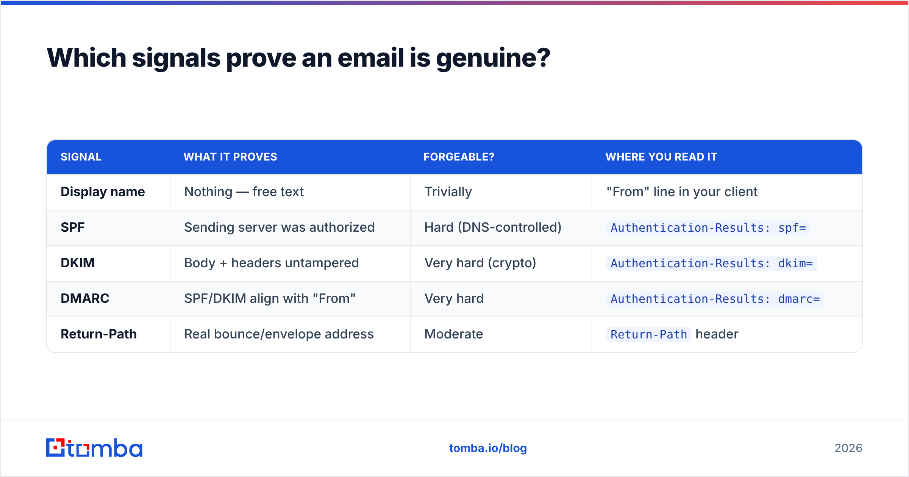Select the SIGNAL column header
Viewport: 909px width, 477px height.
81,157
